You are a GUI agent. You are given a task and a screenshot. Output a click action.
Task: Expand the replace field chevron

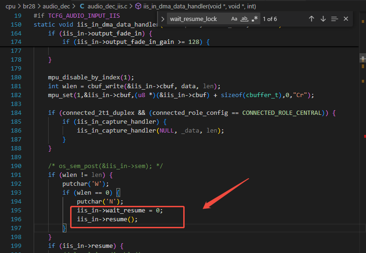[163, 19]
